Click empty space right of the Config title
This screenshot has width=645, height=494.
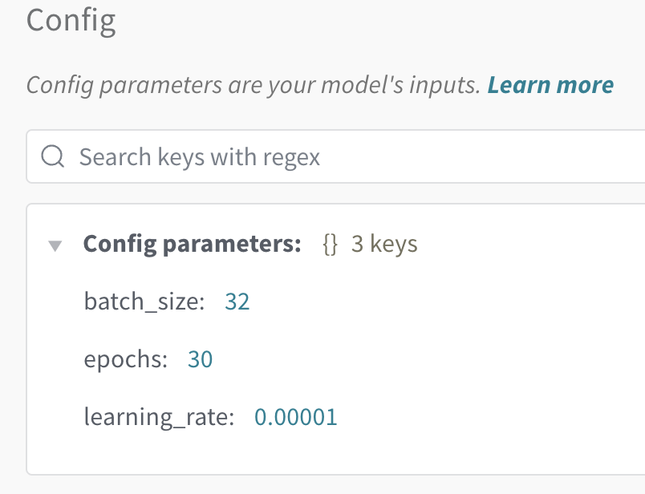click(x=361, y=20)
